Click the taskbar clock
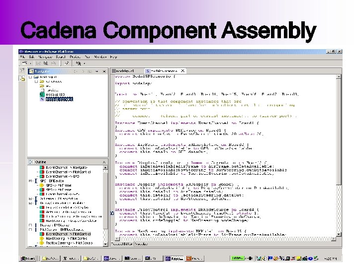Viewport: 358px width, 268px height. click(x=330, y=259)
